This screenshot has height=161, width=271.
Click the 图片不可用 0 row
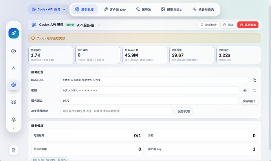click(x=88, y=149)
